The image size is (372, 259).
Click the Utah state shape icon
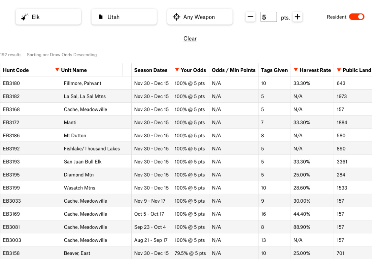(x=101, y=16)
